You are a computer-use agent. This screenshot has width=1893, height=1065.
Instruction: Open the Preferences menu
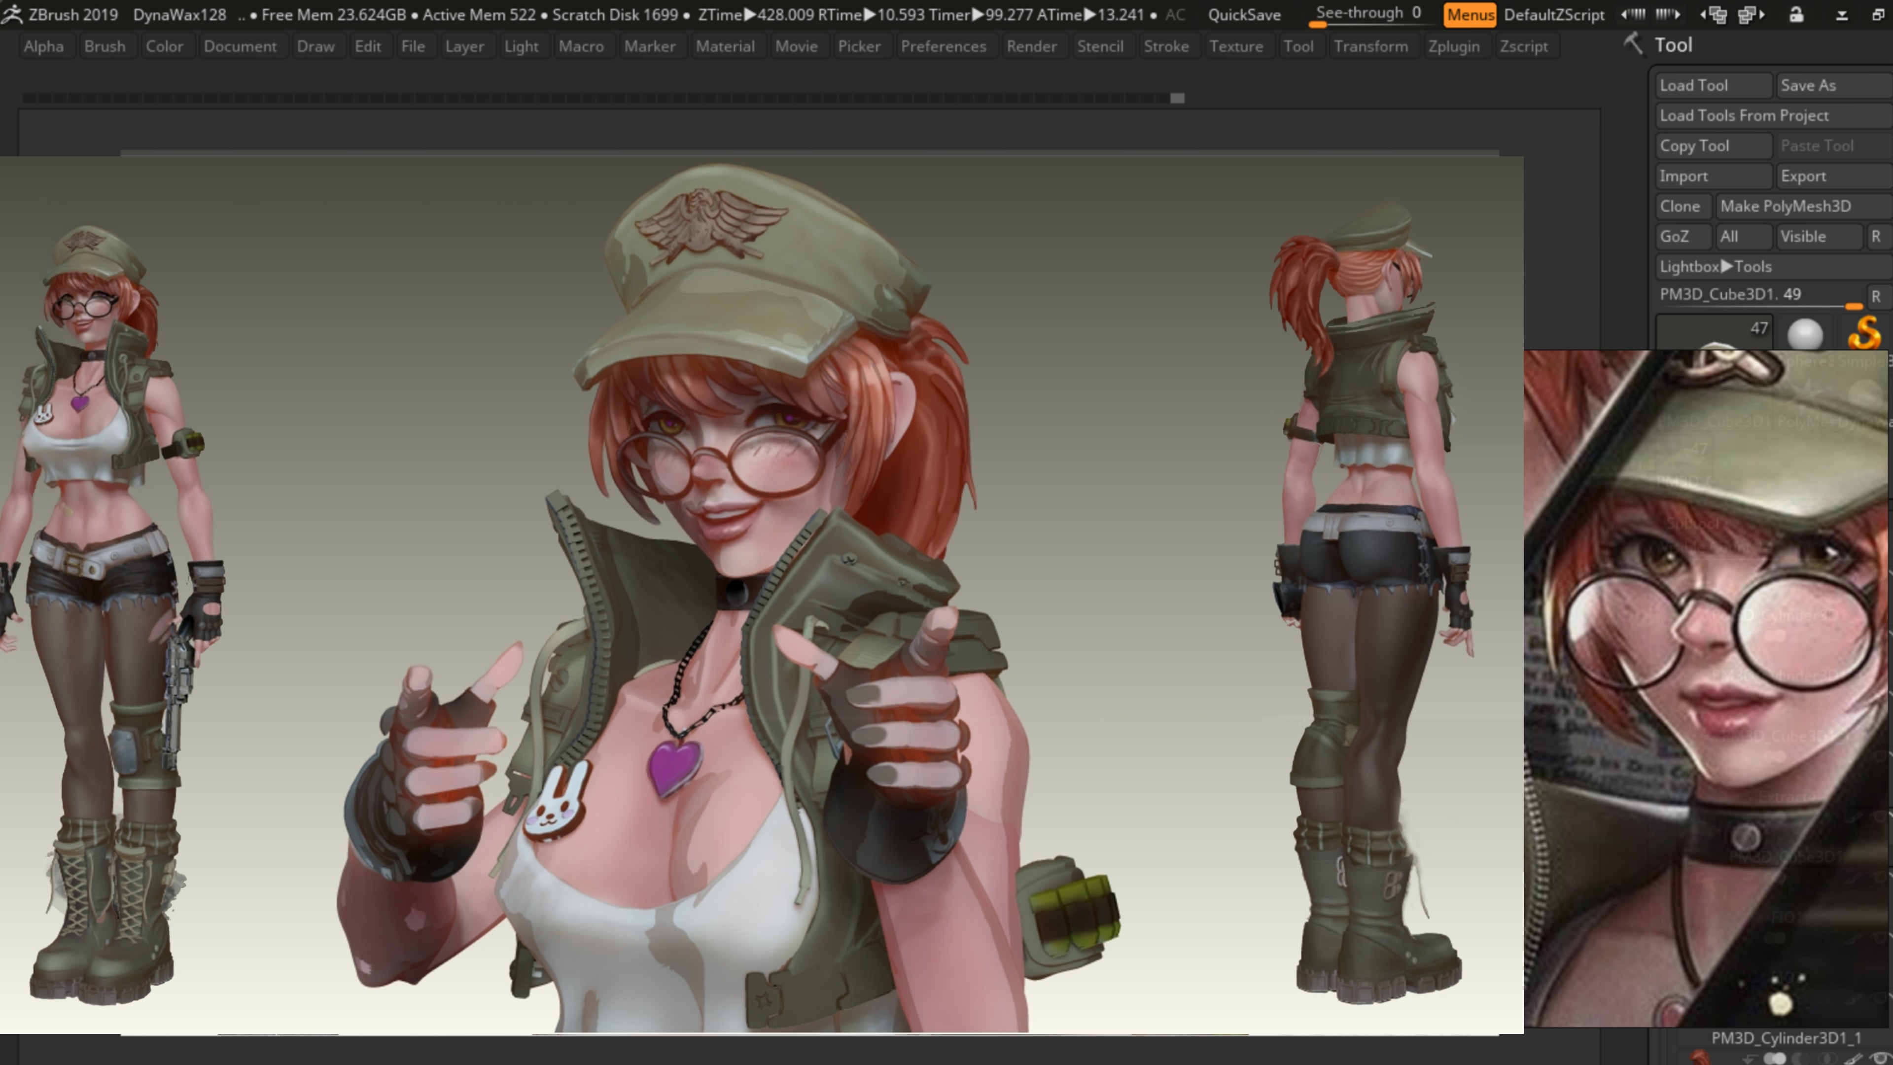(943, 46)
